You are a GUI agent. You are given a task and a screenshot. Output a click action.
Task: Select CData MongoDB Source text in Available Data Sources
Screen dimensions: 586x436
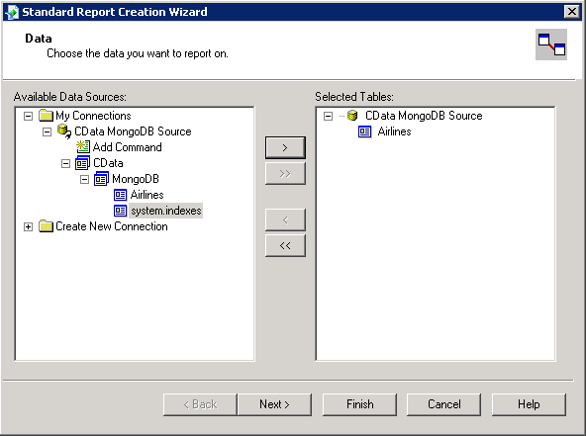[133, 131]
